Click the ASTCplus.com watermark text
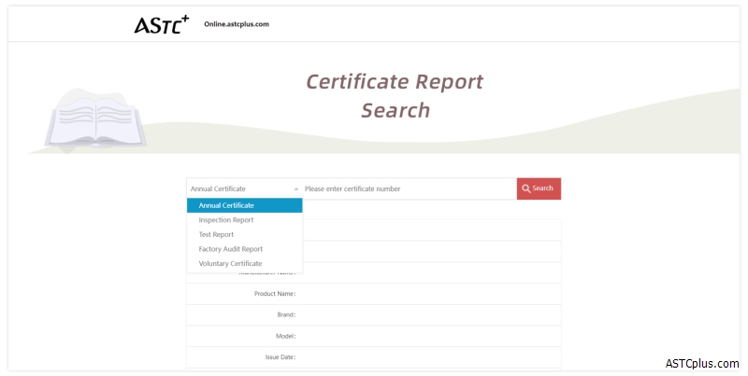748x376 pixels. 703,363
